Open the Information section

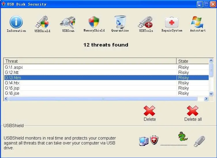[16, 24]
